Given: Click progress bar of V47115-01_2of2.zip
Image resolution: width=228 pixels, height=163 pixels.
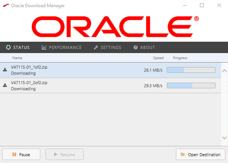Looking at the screenshot, I should [191, 85].
